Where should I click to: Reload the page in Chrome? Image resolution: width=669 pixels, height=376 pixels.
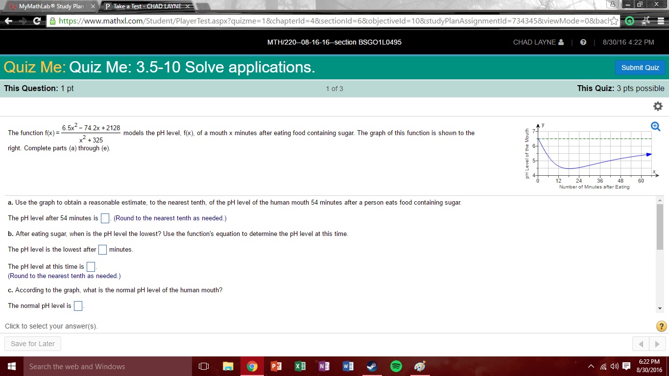(37, 21)
